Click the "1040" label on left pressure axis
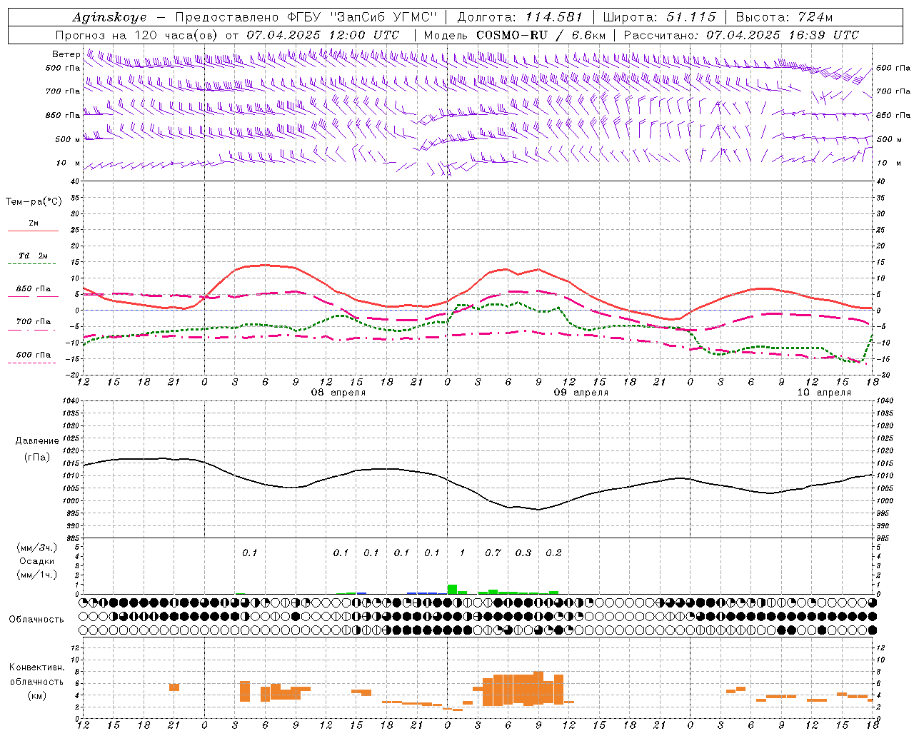The width and height of the screenshot is (914, 731). click(72, 401)
